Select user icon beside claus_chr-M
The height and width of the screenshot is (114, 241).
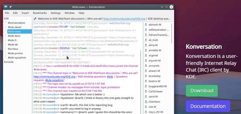point(146,112)
